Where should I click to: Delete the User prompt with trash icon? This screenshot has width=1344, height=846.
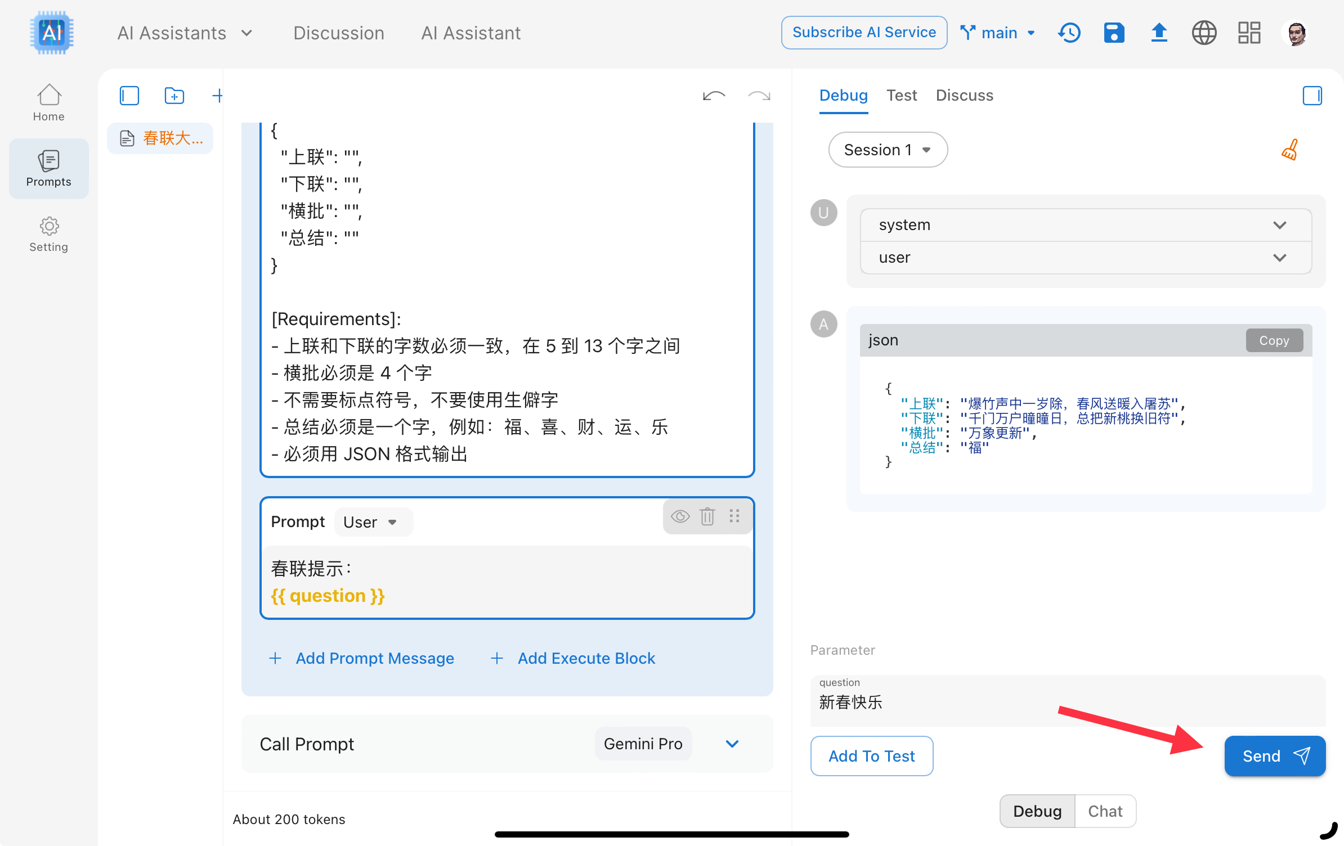point(707,516)
